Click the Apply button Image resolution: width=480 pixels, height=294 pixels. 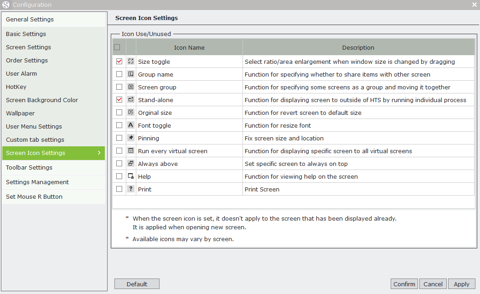[x=461, y=284]
